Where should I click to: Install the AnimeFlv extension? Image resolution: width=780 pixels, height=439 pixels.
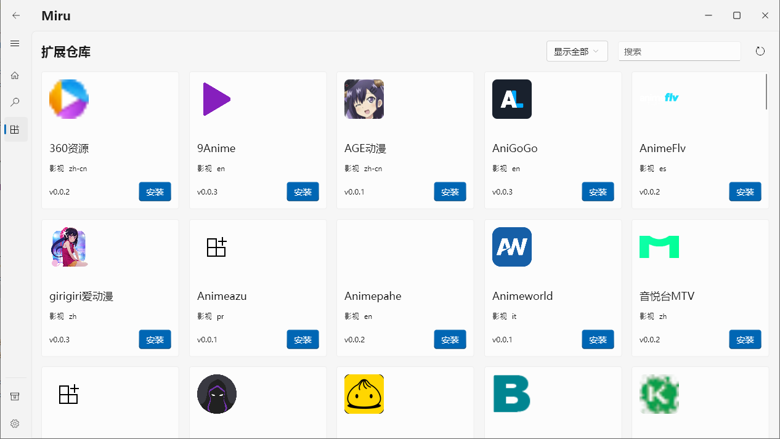745,191
